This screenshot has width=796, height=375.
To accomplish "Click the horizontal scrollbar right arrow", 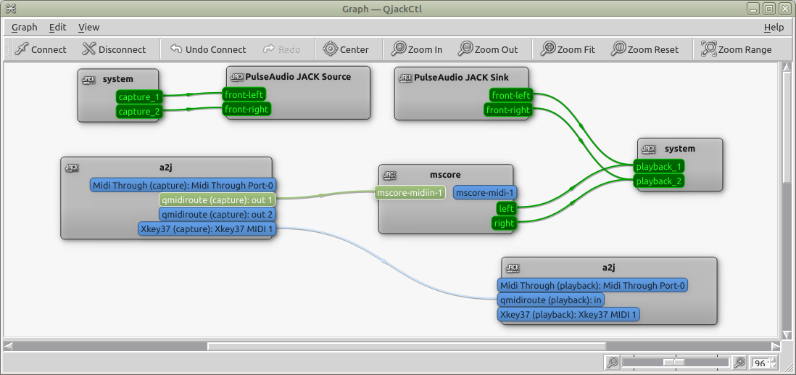I will click(x=775, y=346).
